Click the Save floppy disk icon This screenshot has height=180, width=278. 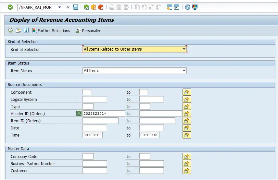[75, 7]
